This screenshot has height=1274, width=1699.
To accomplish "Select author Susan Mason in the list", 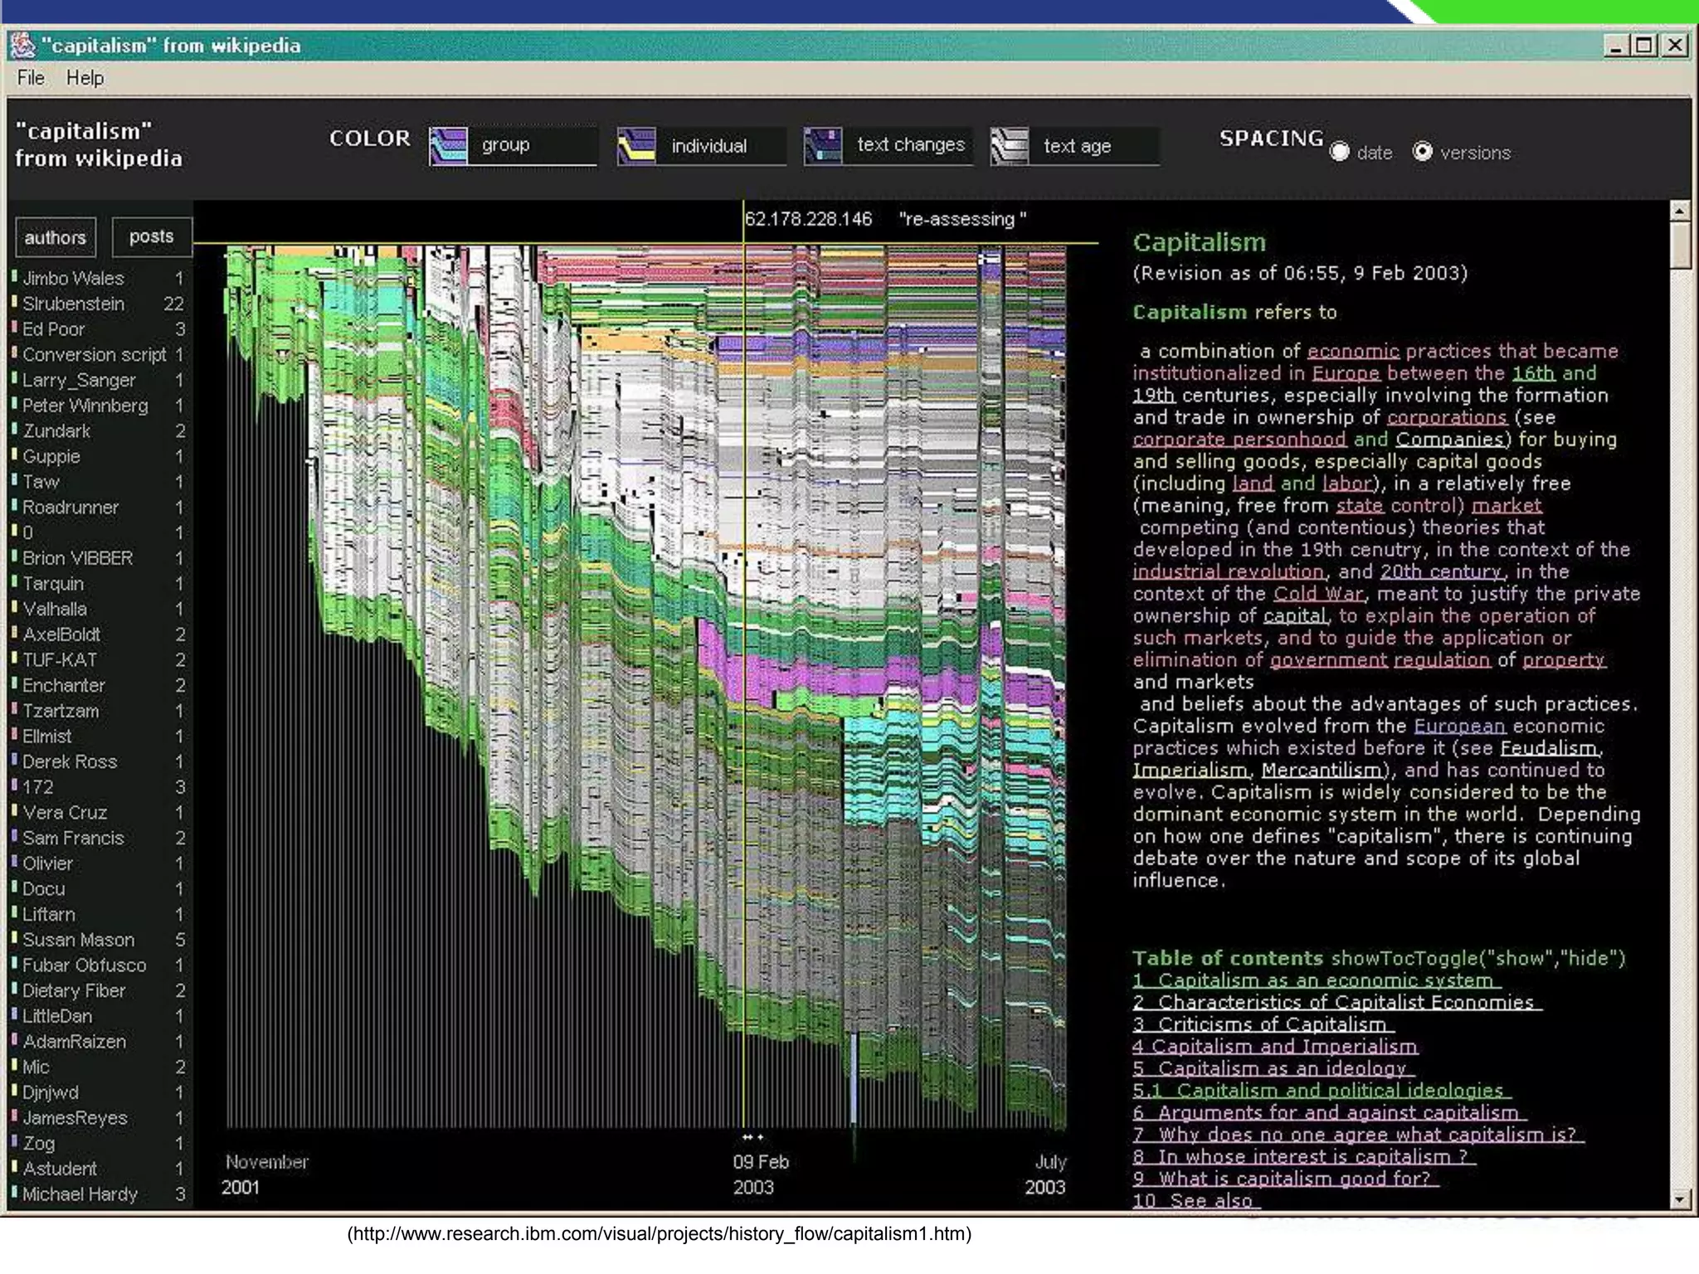I will click(x=78, y=940).
